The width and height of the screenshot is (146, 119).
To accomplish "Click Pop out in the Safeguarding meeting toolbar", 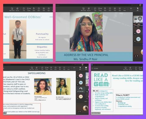I will pyautogui.click(x=37, y=68).
